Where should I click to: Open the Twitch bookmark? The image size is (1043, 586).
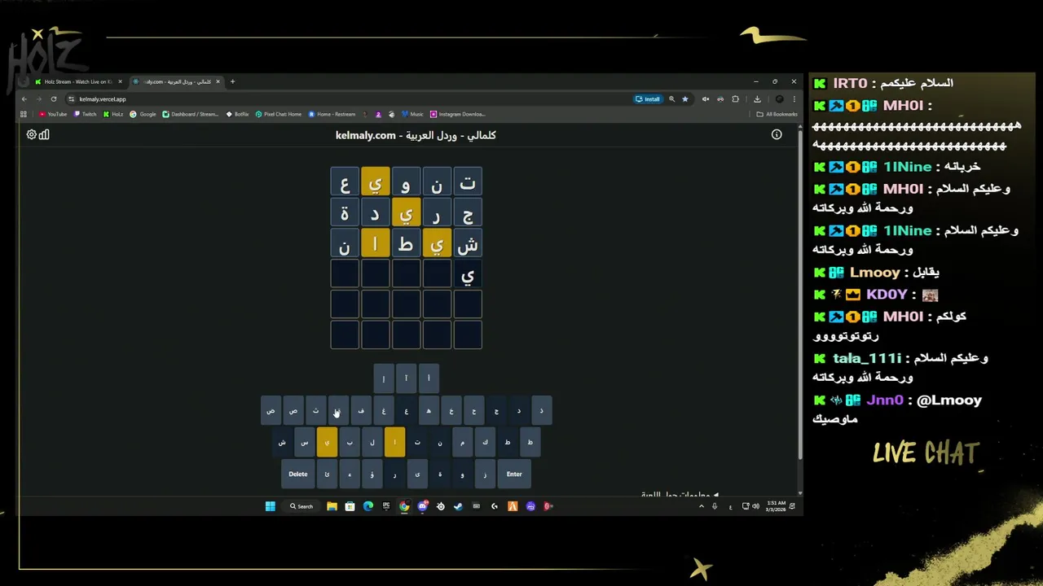point(85,114)
